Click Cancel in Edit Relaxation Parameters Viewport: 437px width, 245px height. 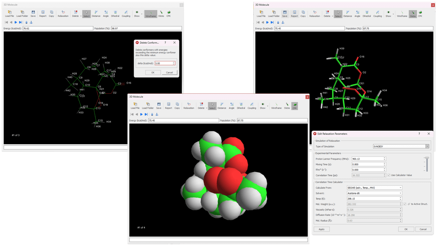click(x=423, y=229)
